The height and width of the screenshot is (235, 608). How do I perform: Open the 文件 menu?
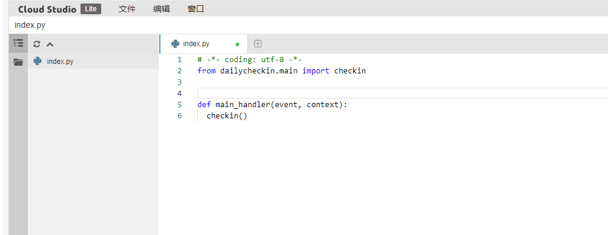click(127, 9)
